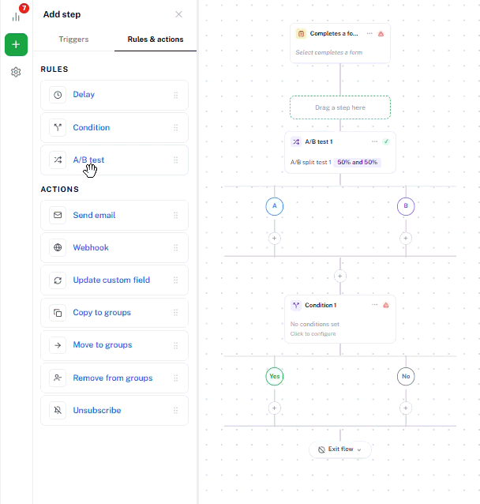The height and width of the screenshot is (504, 480).
Task: Click the Unsubscribe bell icon
Action: coord(58,410)
